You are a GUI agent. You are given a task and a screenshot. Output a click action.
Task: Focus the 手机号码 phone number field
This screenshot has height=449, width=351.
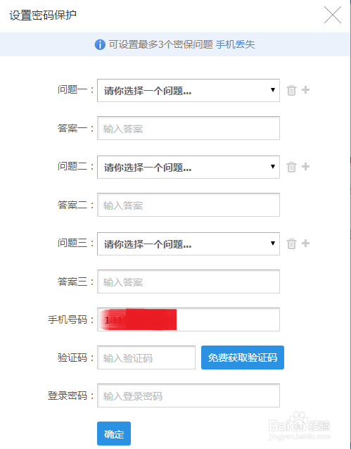pos(189,320)
